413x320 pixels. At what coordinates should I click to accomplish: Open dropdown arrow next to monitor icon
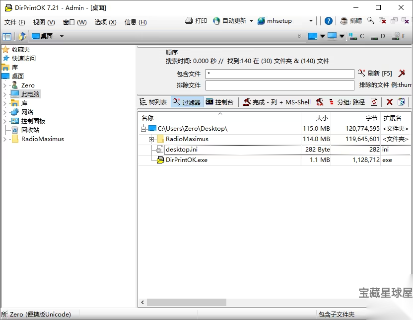(342, 36)
